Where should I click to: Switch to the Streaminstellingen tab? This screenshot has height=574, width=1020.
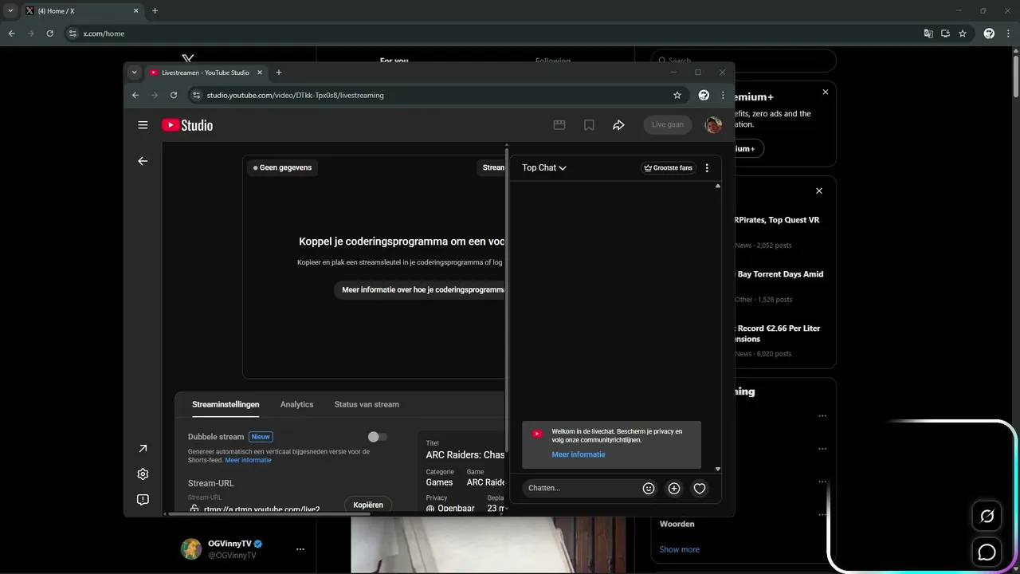click(x=226, y=404)
